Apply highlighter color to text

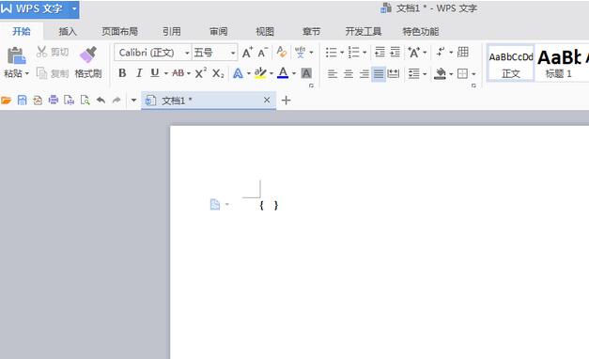[260, 73]
